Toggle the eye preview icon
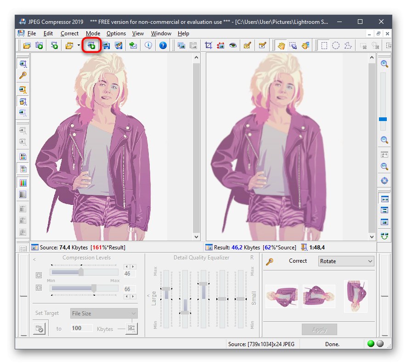Screen dimensions: 407x364 point(233,45)
